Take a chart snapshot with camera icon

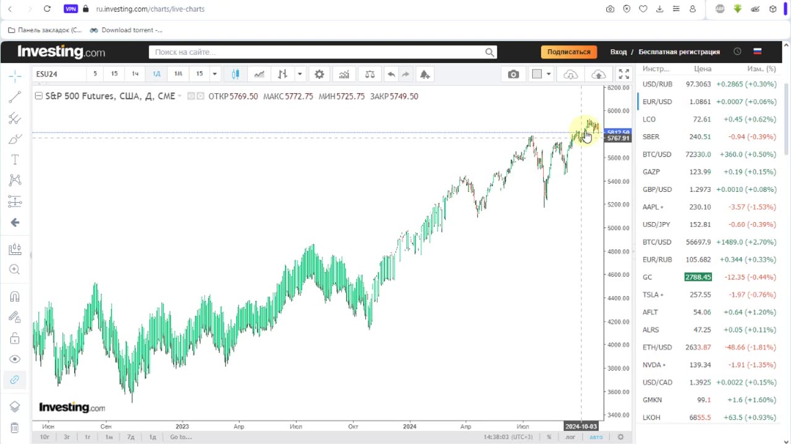pos(514,74)
